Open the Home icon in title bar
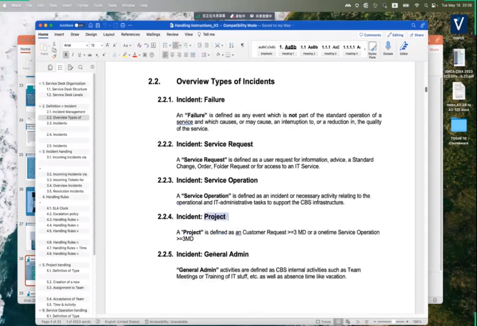477x326 pixels. click(x=91, y=25)
